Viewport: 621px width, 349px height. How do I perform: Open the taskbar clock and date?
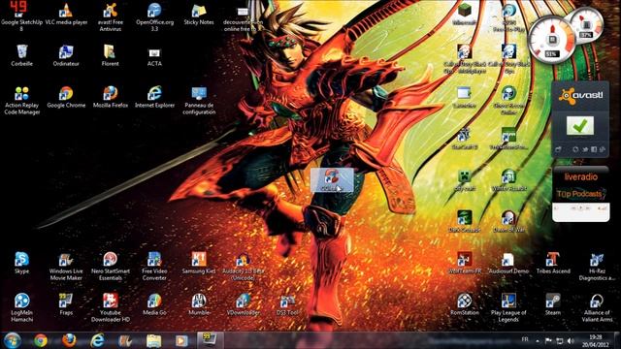(596, 340)
